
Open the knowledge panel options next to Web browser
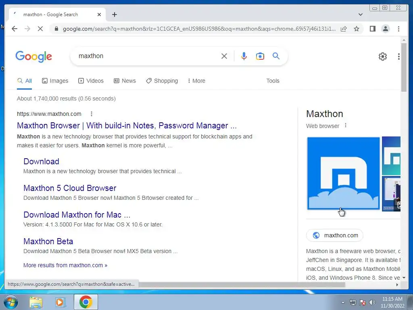(x=346, y=126)
